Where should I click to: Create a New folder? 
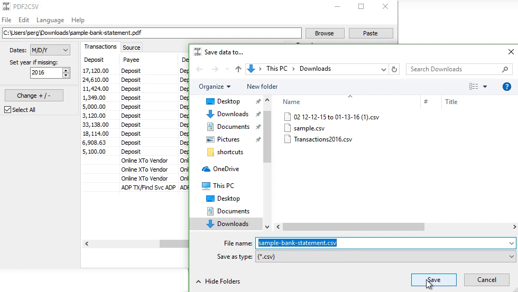(x=262, y=87)
